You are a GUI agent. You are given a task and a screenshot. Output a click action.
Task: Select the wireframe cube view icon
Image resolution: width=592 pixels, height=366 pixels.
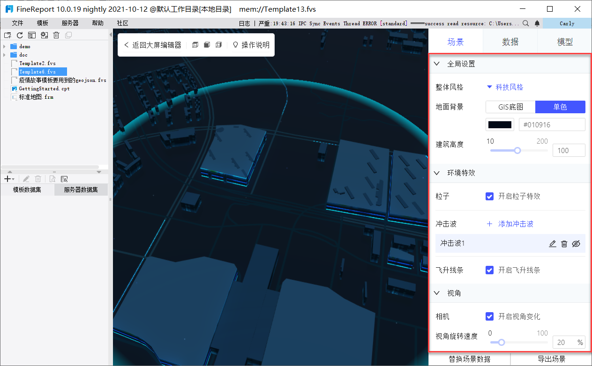coord(195,45)
